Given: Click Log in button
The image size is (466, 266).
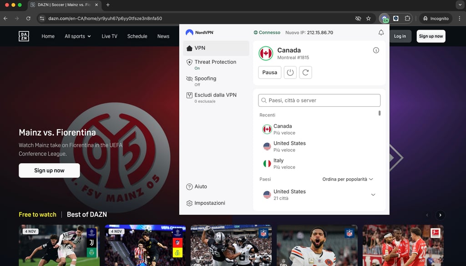Looking at the screenshot, I should [400, 36].
